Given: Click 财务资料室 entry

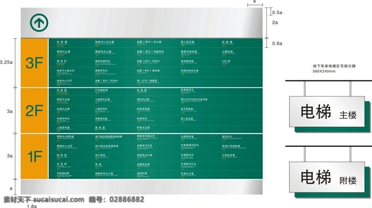Looking at the screenshot, I should (143, 109).
